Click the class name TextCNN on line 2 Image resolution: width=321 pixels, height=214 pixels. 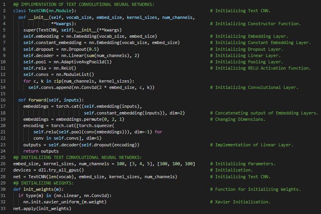(x=40, y=11)
